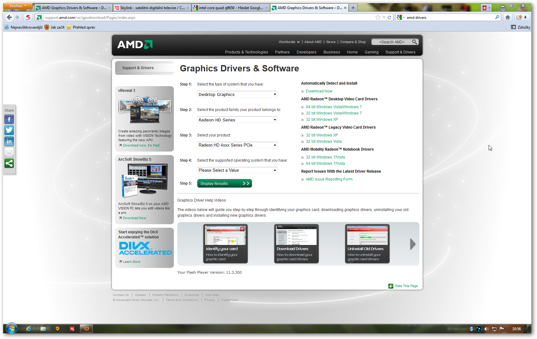Open Windows Start menu orb
Image resolution: width=537 pixels, height=339 pixels.
(12, 329)
